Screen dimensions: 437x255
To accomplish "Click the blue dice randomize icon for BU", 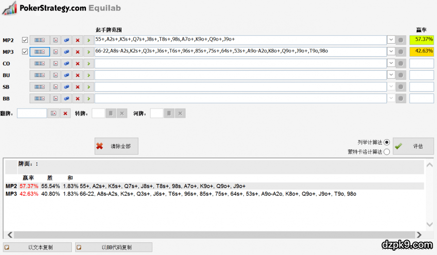I will tap(67, 75).
